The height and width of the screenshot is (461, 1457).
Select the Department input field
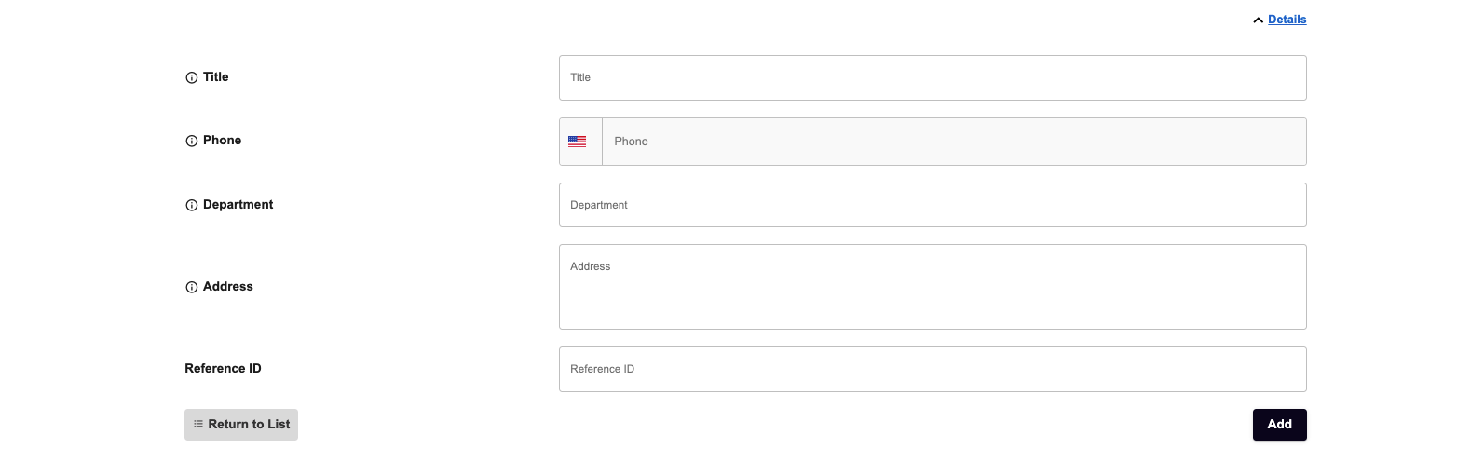[933, 205]
